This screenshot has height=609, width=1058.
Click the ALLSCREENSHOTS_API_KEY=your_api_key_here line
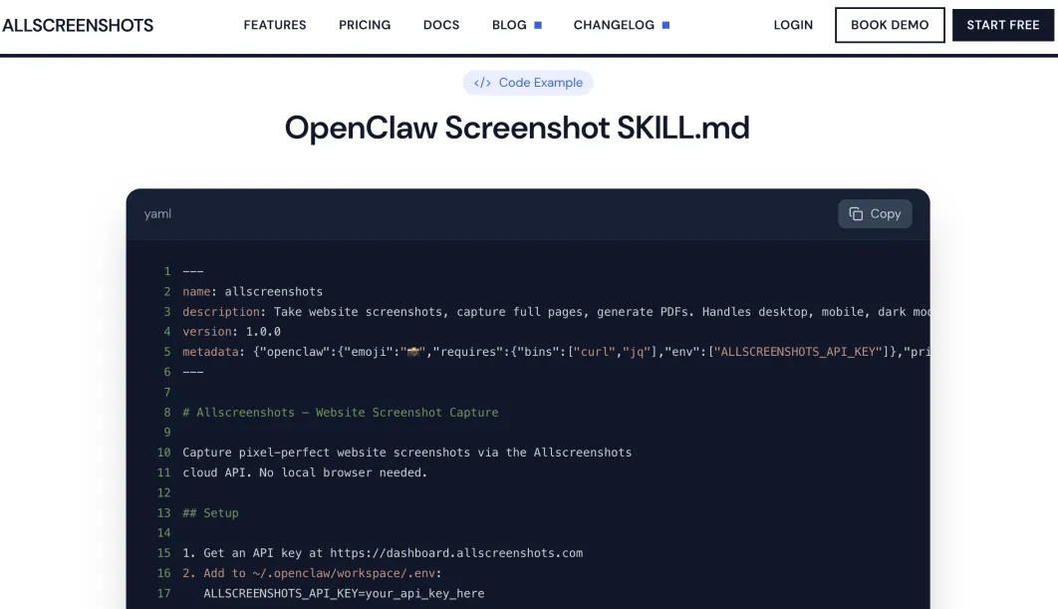click(x=344, y=593)
